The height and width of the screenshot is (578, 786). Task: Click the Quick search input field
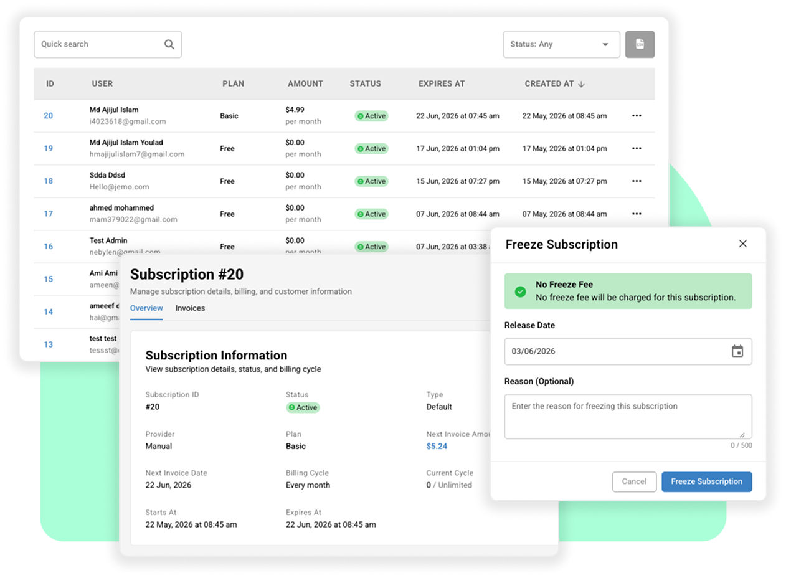pos(108,44)
